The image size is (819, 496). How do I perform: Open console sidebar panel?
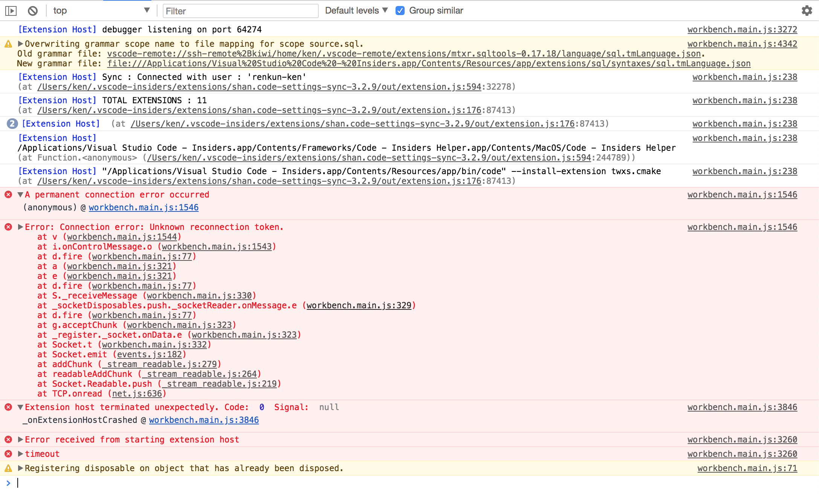pyautogui.click(x=12, y=11)
